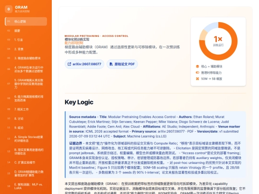
Task: Click the Source metadata label in blue box
Action: pyautogui.click(x=82, y=117)
